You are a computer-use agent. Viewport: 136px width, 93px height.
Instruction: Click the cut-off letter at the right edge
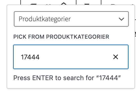click(x=135, y=34)
